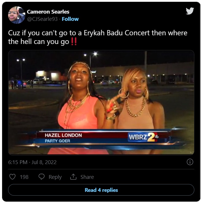Click the Twitter bird logo
Screen dimensions: 203x204
tap(190, 11)
